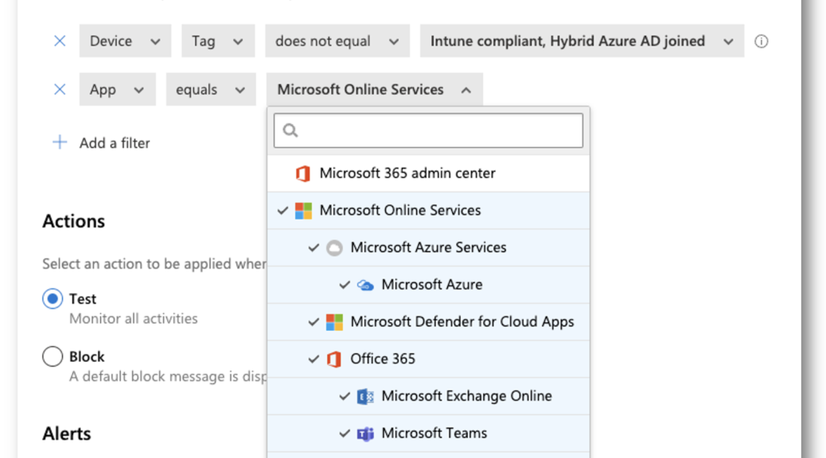This screenshot has width=826, height=458.
Task: Open the Intune compliant, Hybrid Azure AD joined dropdown
Action: point(582,41)
